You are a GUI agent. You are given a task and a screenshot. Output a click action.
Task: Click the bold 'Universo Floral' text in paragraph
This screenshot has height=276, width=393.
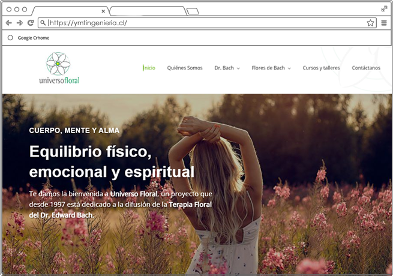click(x=134, y=194)
